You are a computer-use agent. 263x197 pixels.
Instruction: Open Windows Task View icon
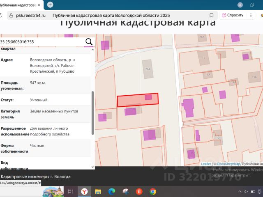click(70, 191)
